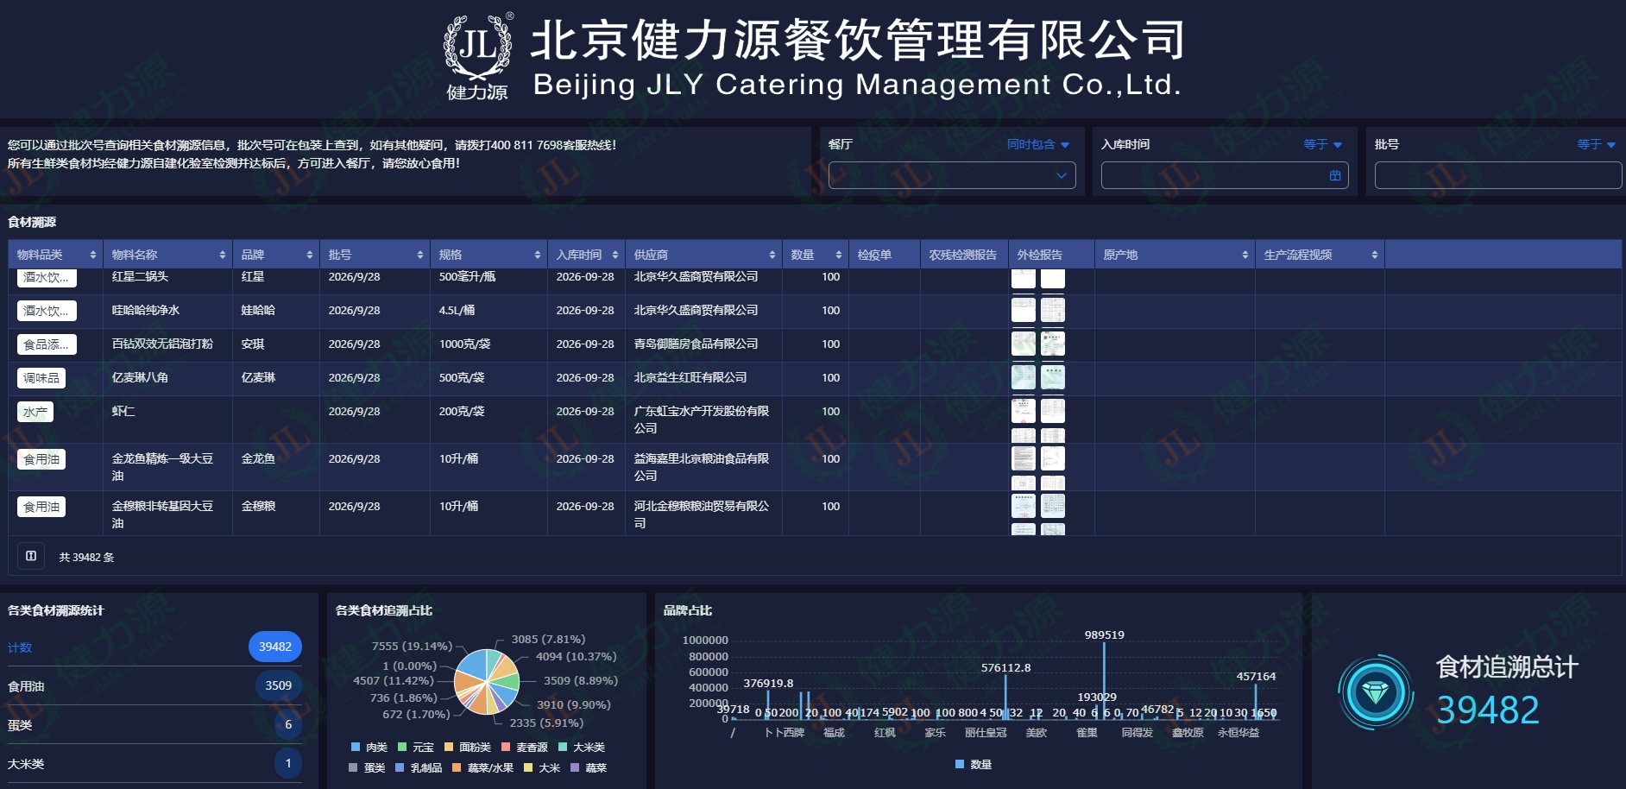The width and height of the screenshot is (1626, 789).
Task: Toggle sorting on the 批号 table column
Action: click(420, 255)
